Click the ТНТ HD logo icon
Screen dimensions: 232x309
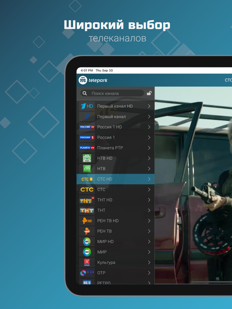tap(87, 200)
